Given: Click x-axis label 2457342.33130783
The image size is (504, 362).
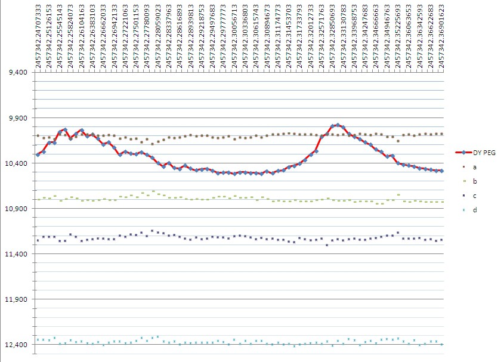Looking at the screenshot, I should click(x=344, y=36).
